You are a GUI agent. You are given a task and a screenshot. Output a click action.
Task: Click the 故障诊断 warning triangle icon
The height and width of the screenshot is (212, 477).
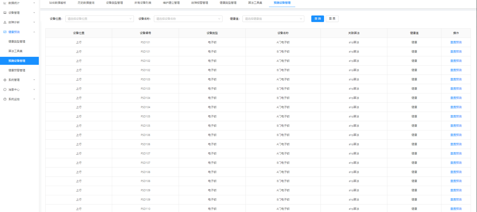pos(5,22)
